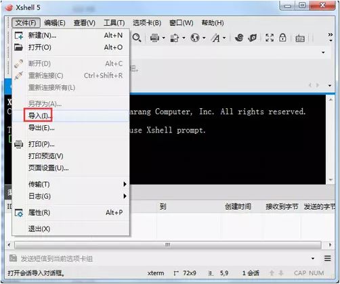Viewport: 340px width, 284px height.
Task: Click the New session icon beside 新建(N)
Action: coord(19,35)
